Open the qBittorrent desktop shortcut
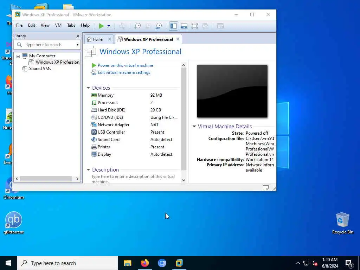Screen dimensions: 360x270 pos(14,223)
